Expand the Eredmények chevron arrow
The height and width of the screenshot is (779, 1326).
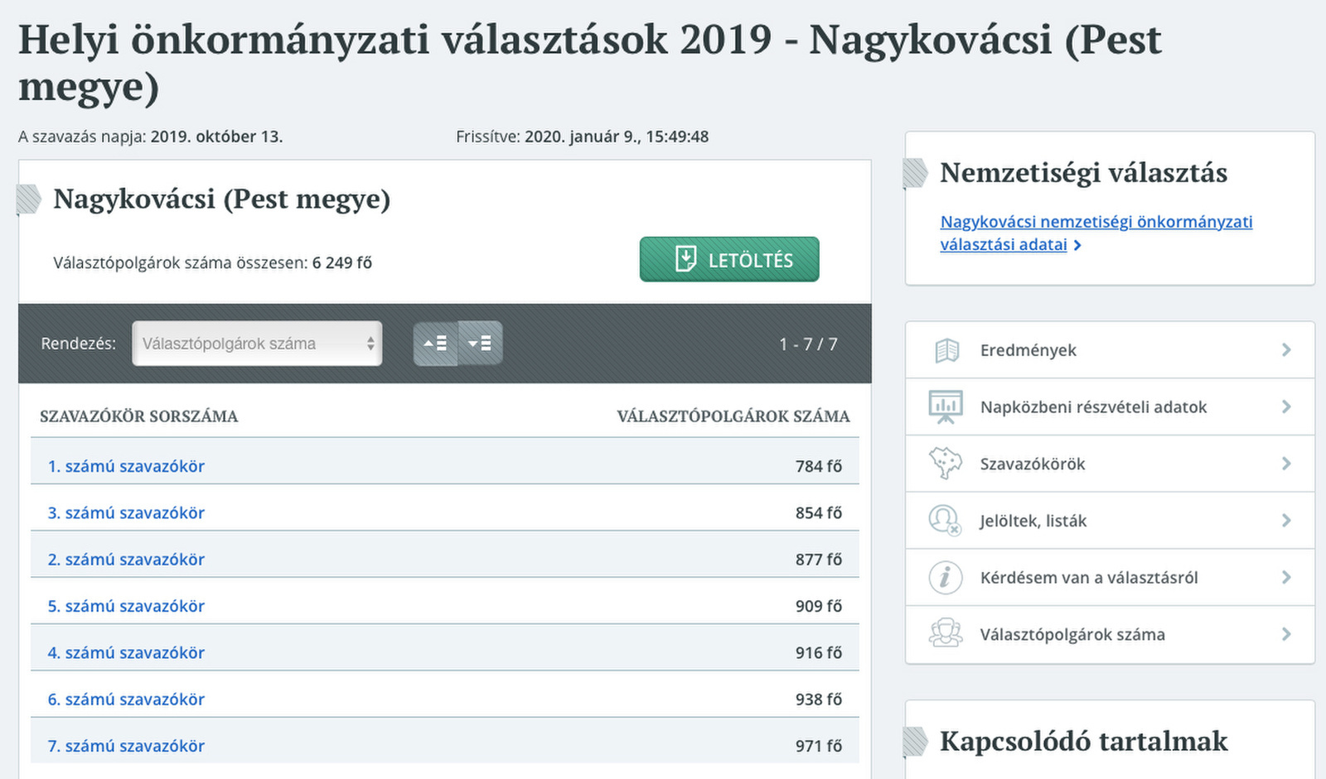point(1286,350)
